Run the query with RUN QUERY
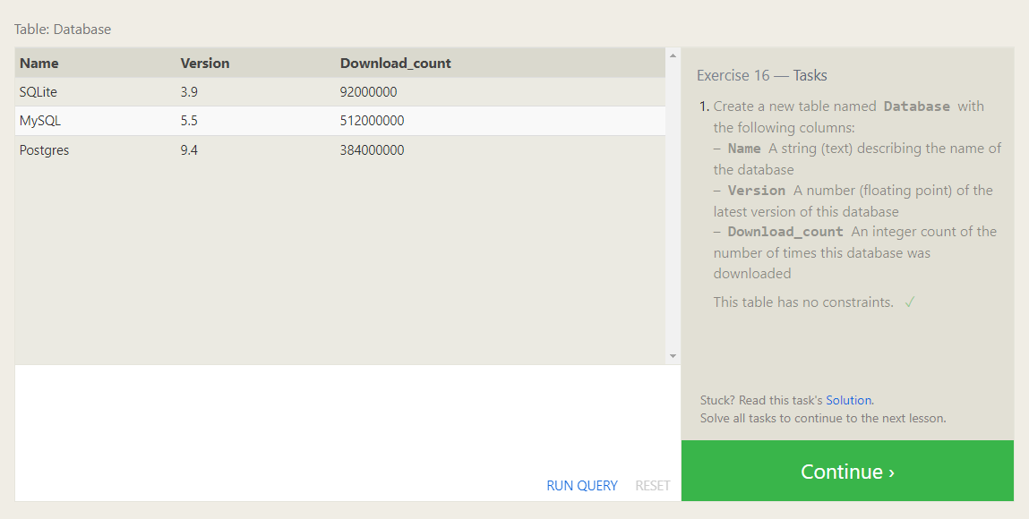This screenshot has width=1029, height=519. (x=581, y=486)
